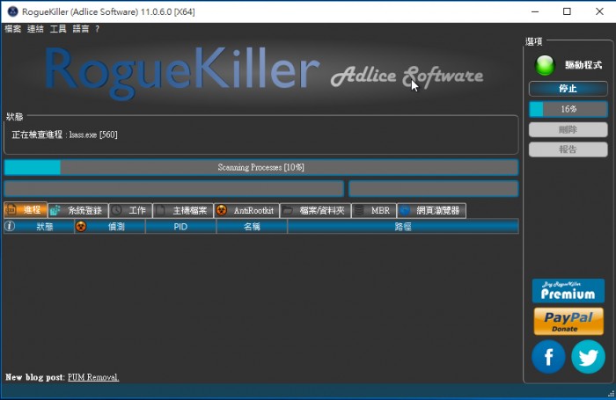Click the hazard icon in detection column header
The image size is (616, 400).
click(81, 227)
